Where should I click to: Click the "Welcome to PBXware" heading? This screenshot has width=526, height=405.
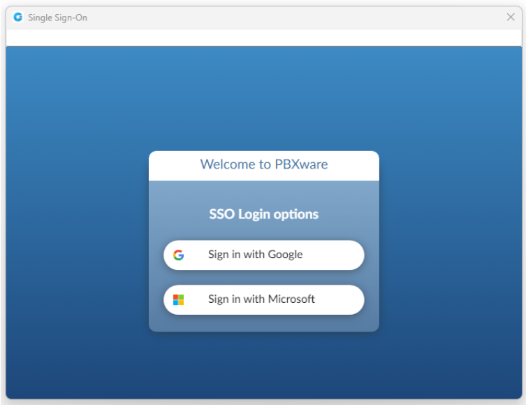tap(264, 164)
